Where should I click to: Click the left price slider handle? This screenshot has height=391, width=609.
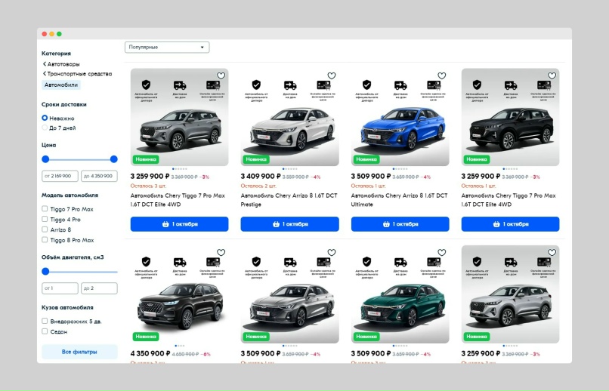45,159
